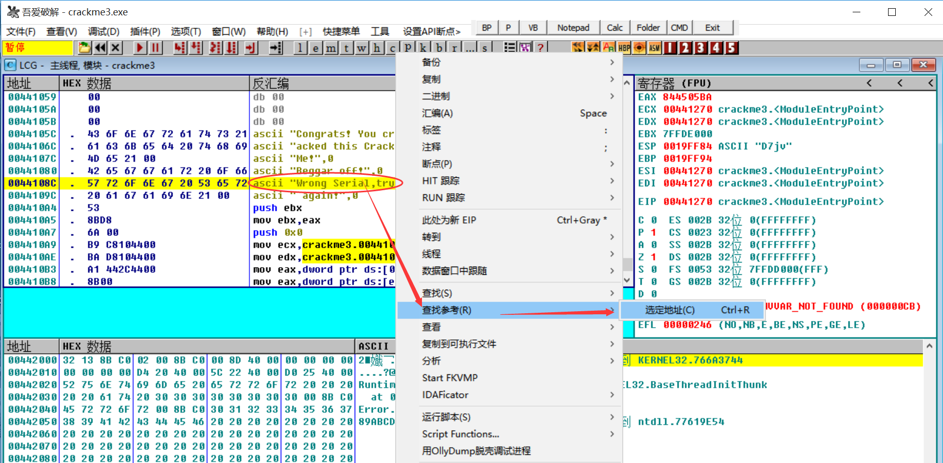
Task: Click the purple appearance toolbar icon
Action: [525, 48]
